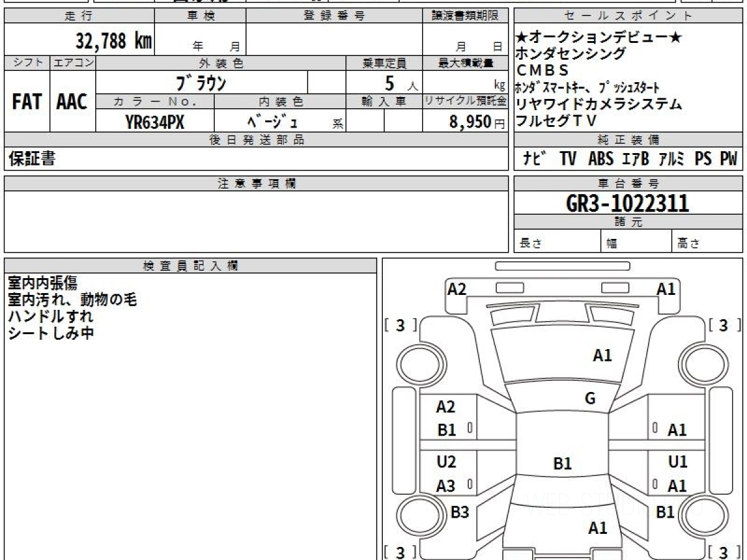Select the エアコン header cell
The image size is (747, 560).
73,63
